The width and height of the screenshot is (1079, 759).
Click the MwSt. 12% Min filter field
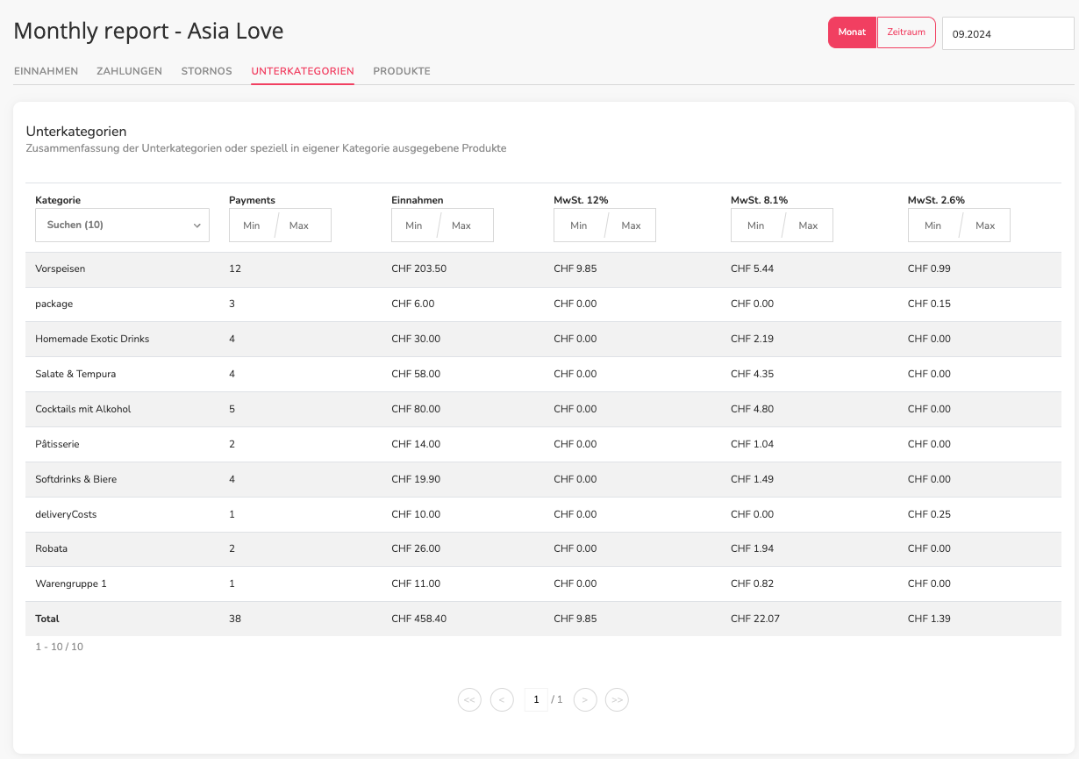[x=579, y=226]
